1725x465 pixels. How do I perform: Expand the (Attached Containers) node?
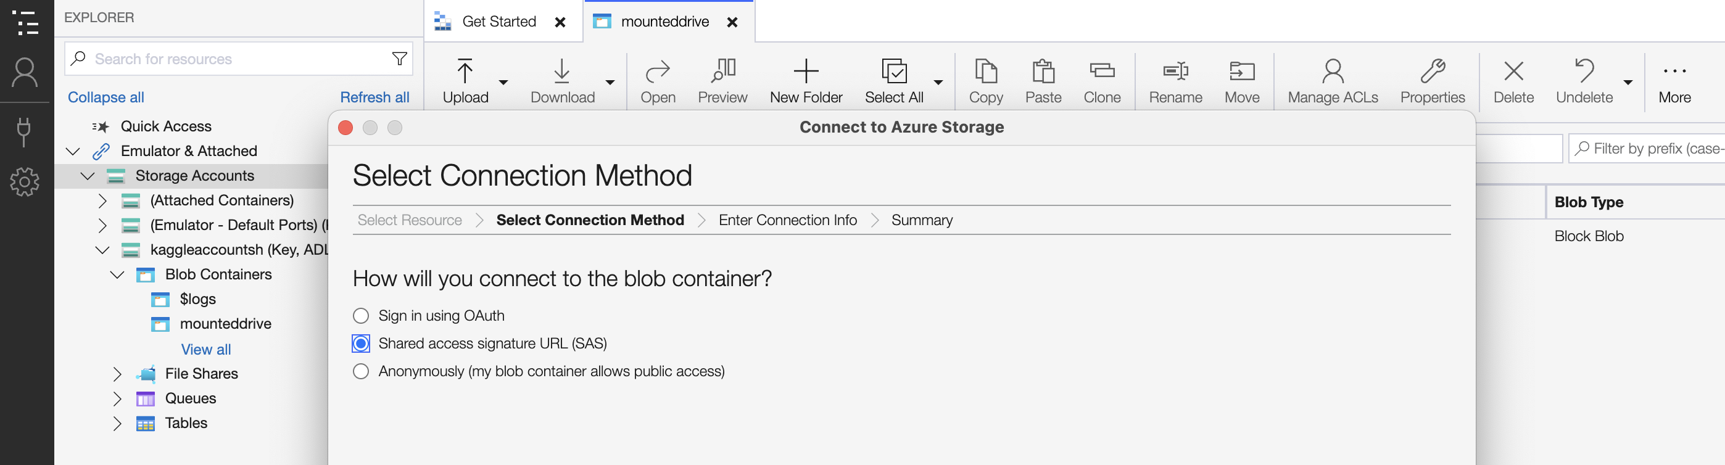click(x=102, y=200)
